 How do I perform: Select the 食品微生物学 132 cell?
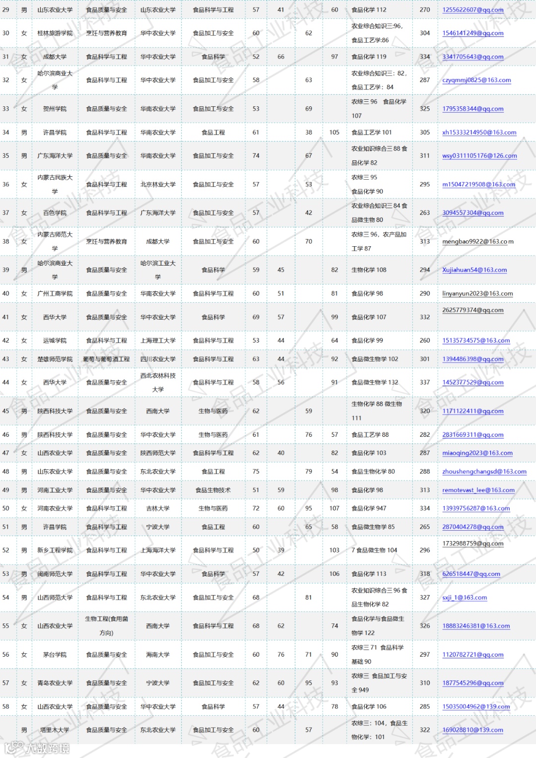coord(379,382)
